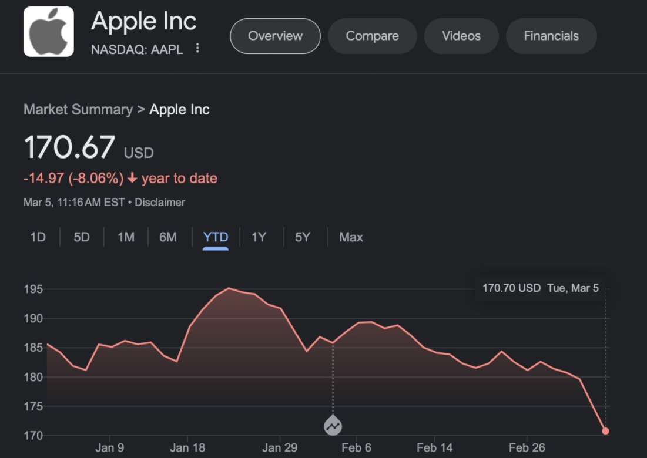Show the 5Y price history

click(302, 237)
